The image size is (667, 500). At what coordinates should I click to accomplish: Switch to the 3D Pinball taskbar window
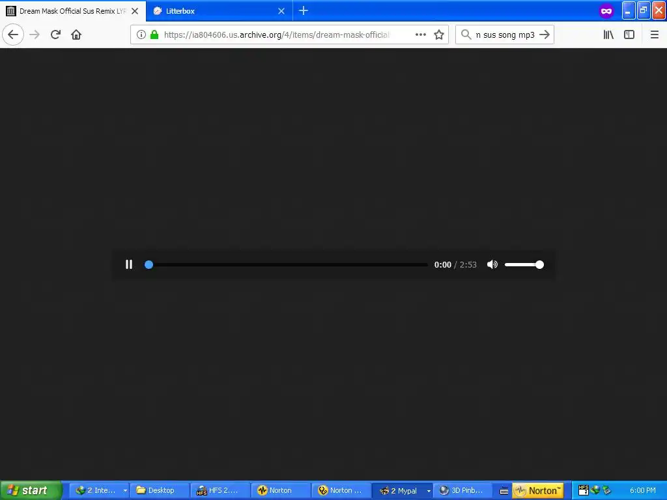coord(462,490)
